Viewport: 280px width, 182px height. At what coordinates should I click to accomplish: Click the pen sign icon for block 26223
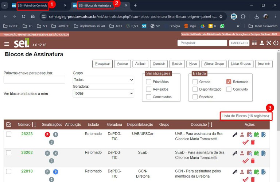click(x=235, y=134)
